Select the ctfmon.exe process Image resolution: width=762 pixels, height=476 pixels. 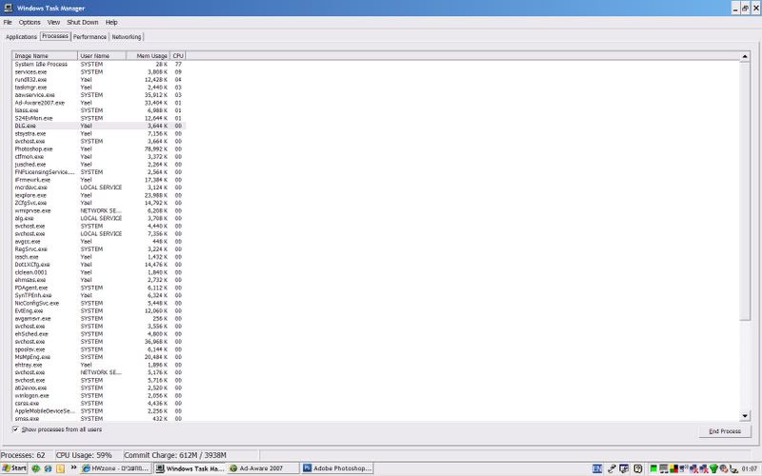click(x=99, y=157)
